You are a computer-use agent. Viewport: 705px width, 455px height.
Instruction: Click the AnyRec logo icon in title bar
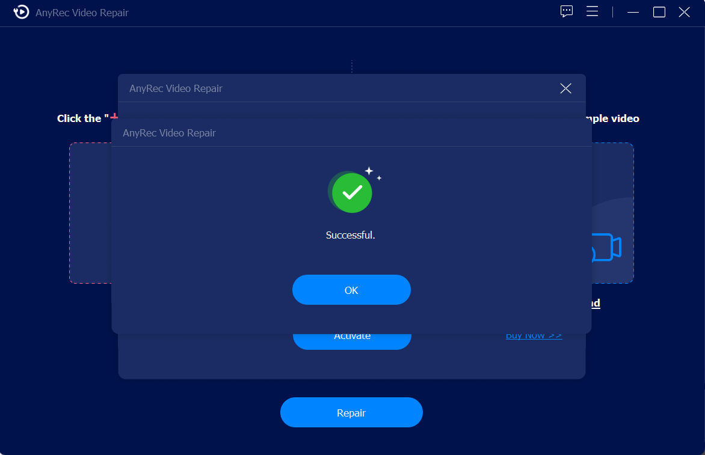coord(21,12)
